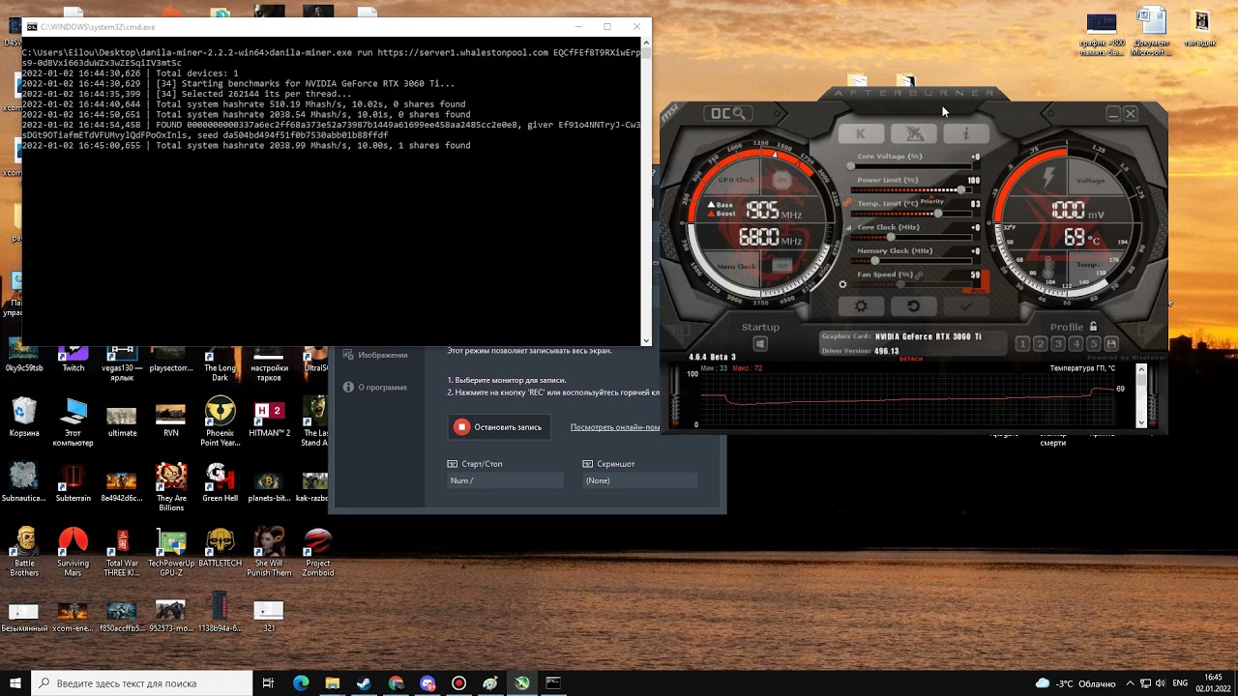The height and width of the screenshot is (696, 1238).
Task: Click the taskbar search box
Action: (x=140, y=683)
